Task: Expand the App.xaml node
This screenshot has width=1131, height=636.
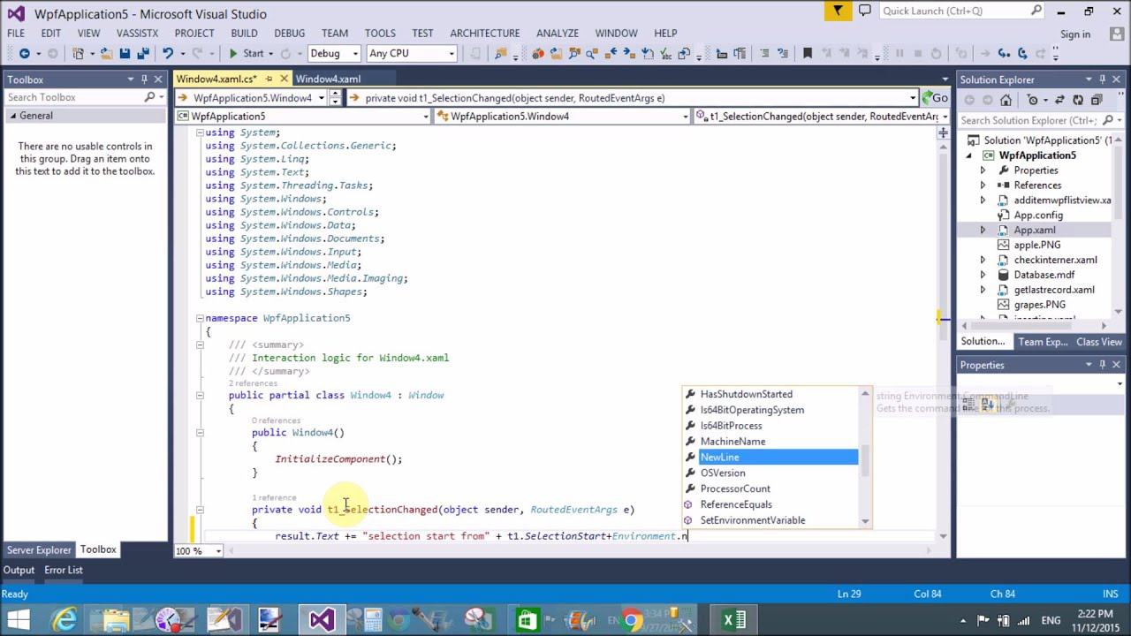Action: [x=983, y=230]
